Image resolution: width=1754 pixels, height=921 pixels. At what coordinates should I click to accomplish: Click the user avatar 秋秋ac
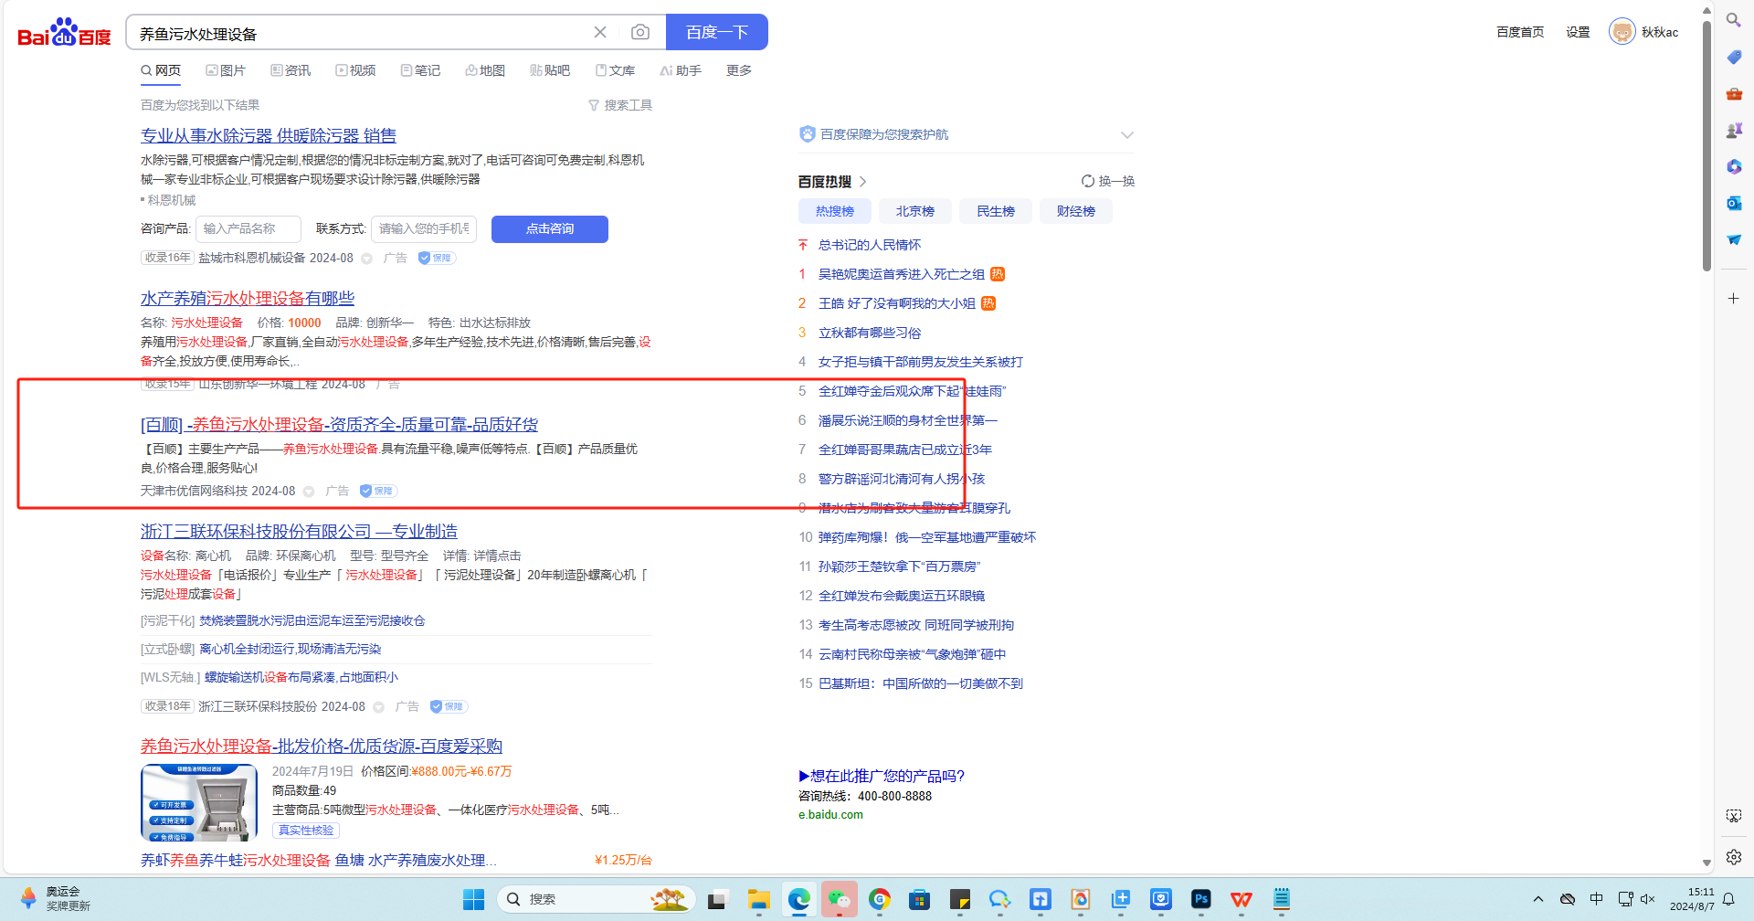click(x=1622, y=32)
